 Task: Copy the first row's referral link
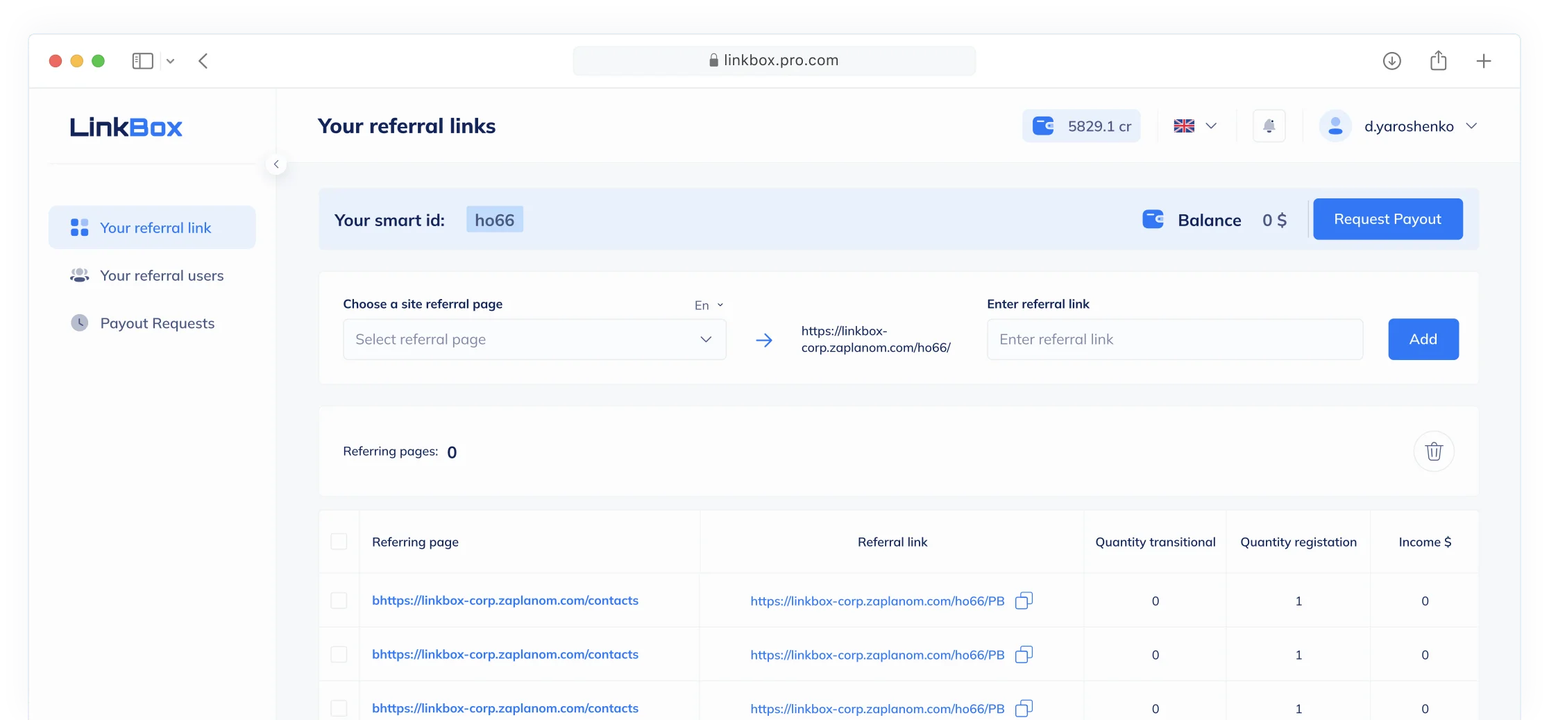click(x=1024, y=601)
